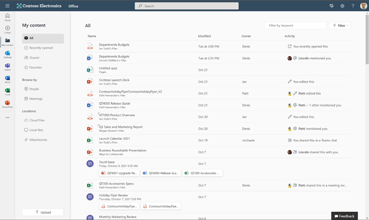
Task: Open first ContosoHolidayFlye... attachment chip
Action: (119, 206)
